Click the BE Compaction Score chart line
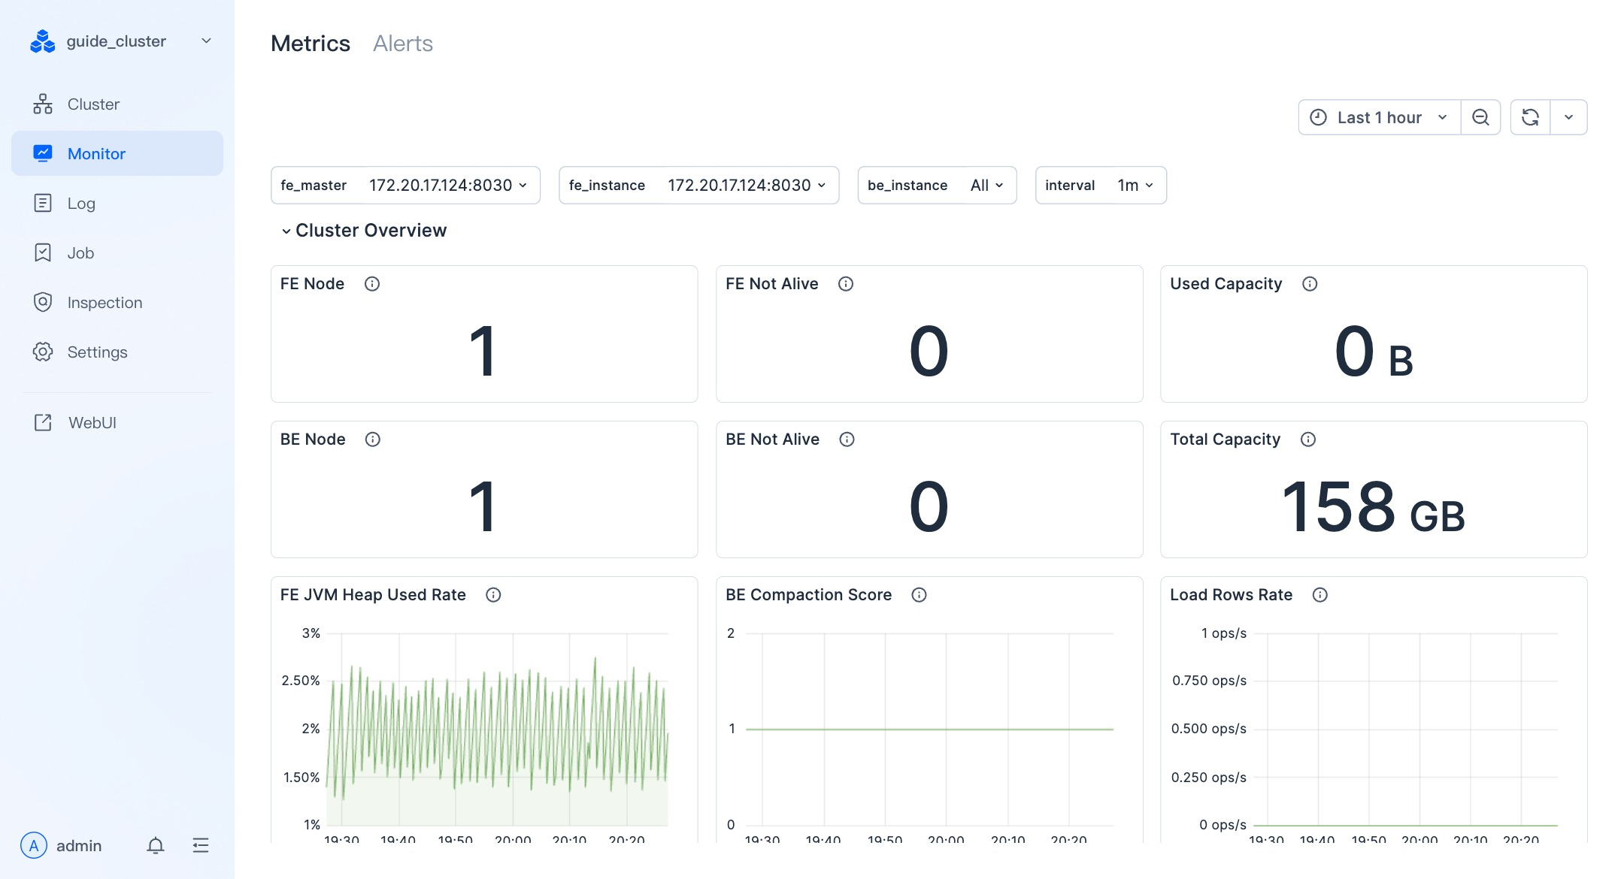Image resolution: width=1624 pixels, height=879 pixels. (930, 729)
